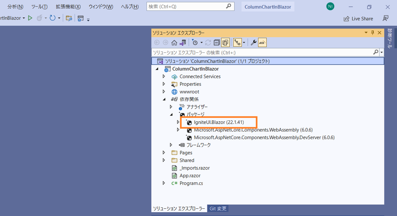Click the C# icon of Program.cs

(x=174, y=183)
